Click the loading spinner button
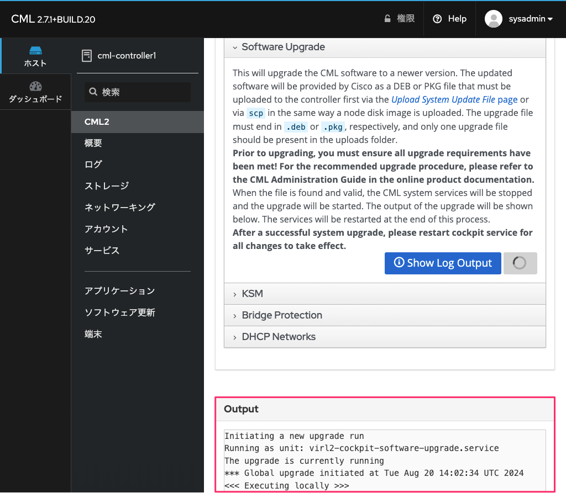Screen dimensions: 566x493 tap(520, 263)
